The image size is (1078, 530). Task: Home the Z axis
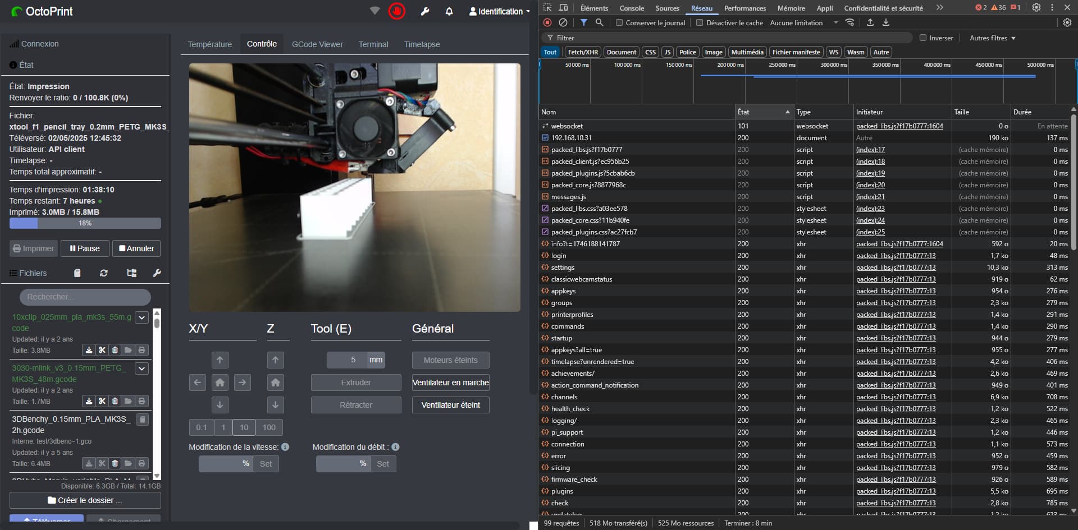pyautogui.click(x=275, y=382)
